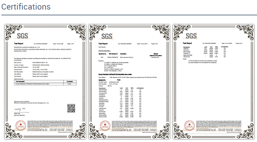Click the SGS logo on the second certificate
The height and width of the screenshot is (142, 257).
click(107, 36)
